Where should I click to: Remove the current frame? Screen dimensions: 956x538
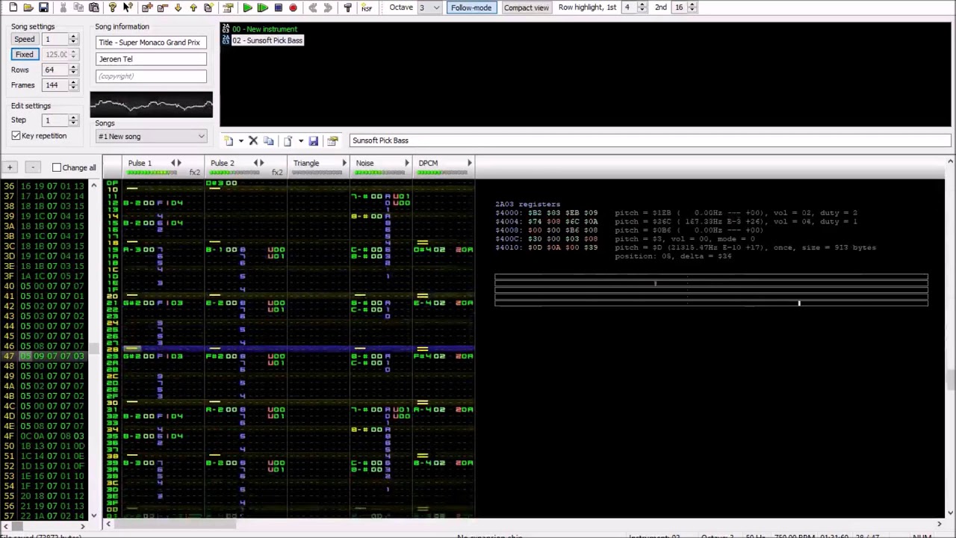(162, 7)
